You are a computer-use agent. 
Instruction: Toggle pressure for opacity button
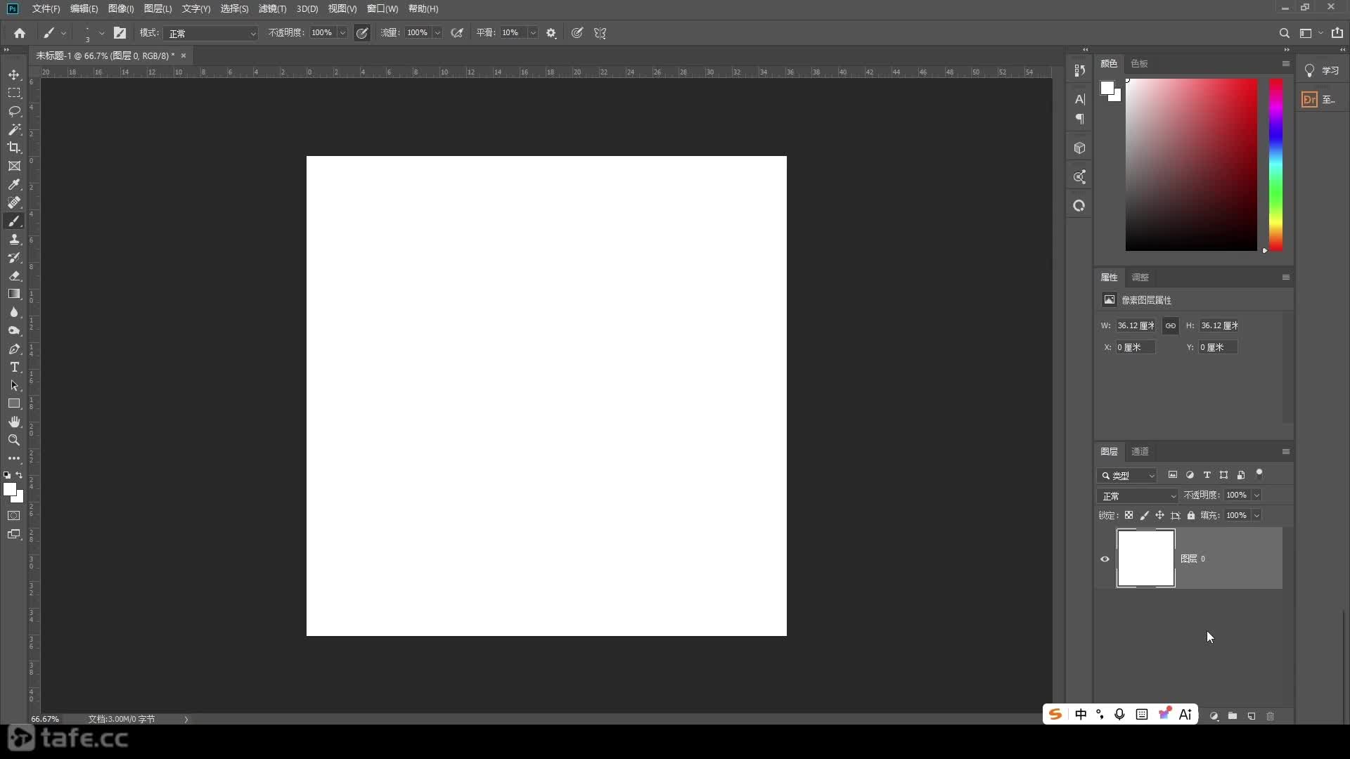[x=362, y=33]
